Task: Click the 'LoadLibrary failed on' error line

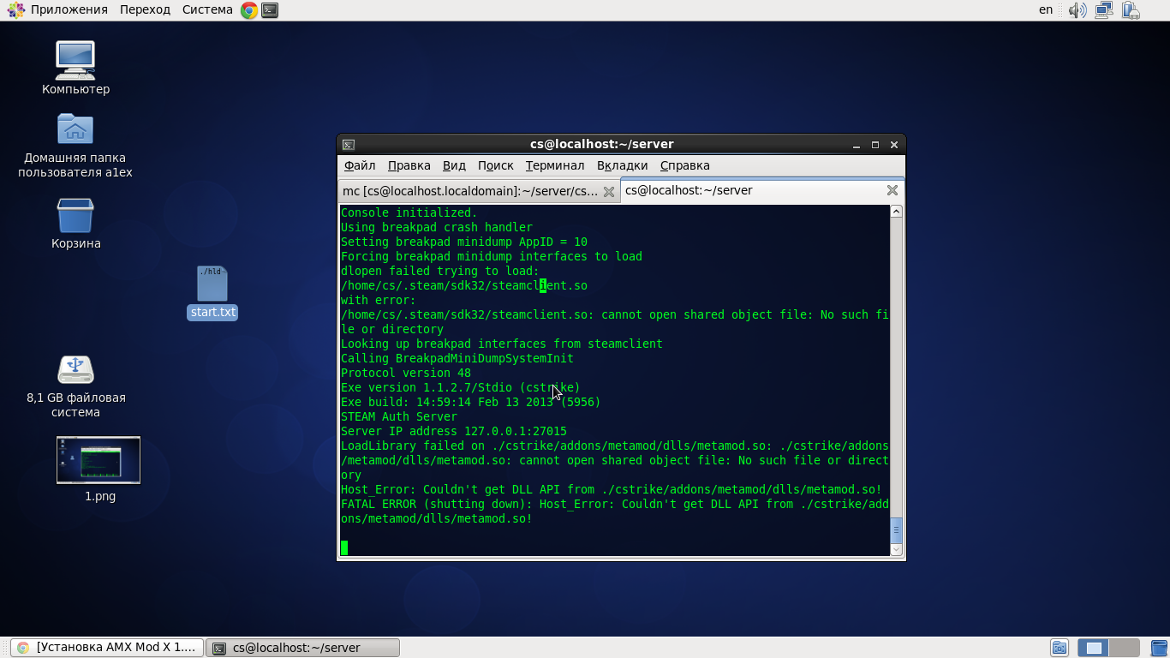Action: [x=615, y=460]
